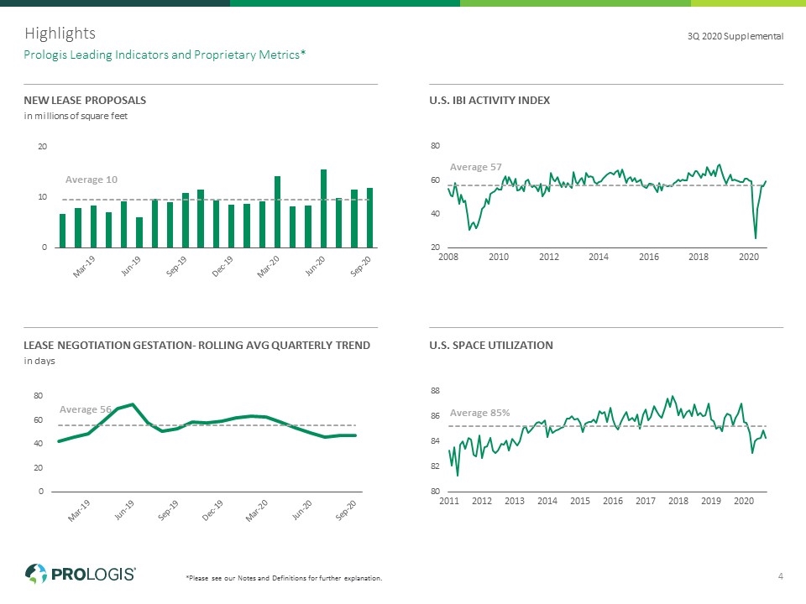Click the peak of the gestation trend line

[133, 404]
